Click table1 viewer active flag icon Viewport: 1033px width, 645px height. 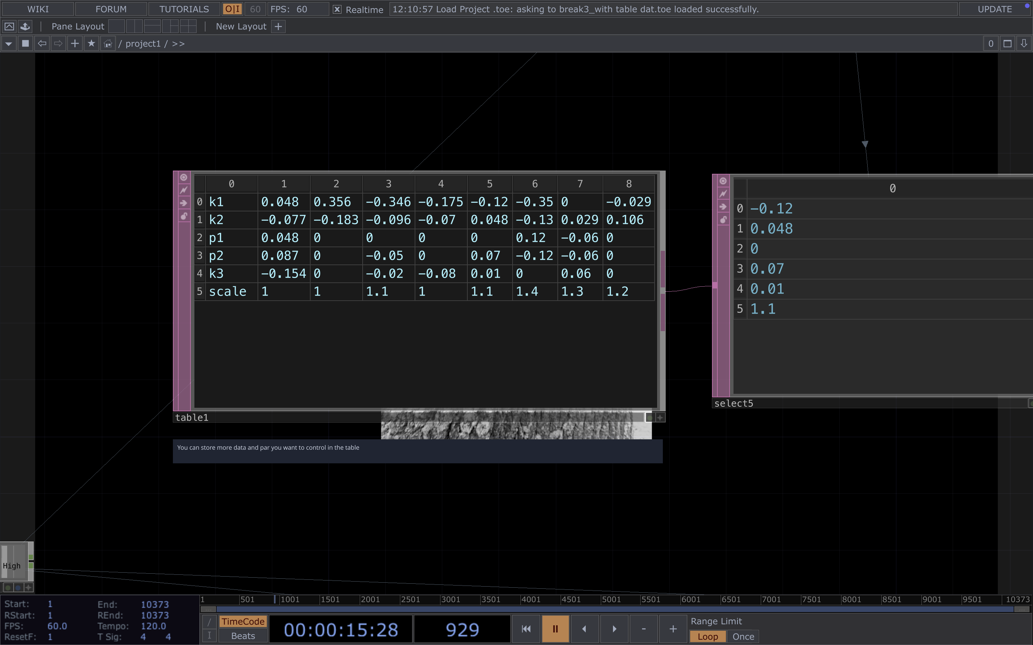point(184,177)
